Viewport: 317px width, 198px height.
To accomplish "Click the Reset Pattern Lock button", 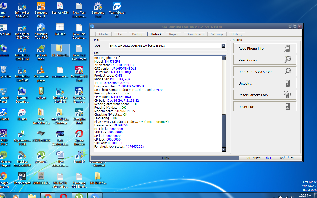I will point(265,95).
